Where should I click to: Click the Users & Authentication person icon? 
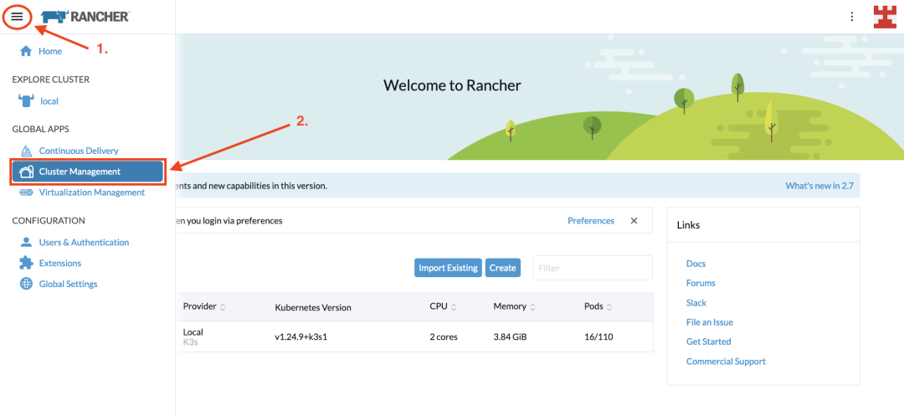pyautogui.click(x=26, y=242)
